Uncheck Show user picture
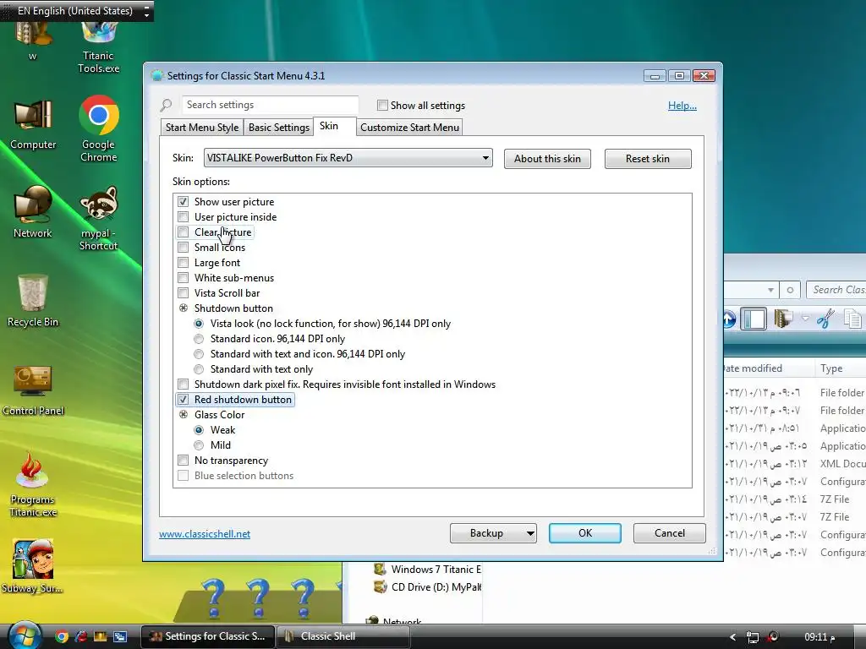This screenshot has width=866, height=649. coord(183,202)
